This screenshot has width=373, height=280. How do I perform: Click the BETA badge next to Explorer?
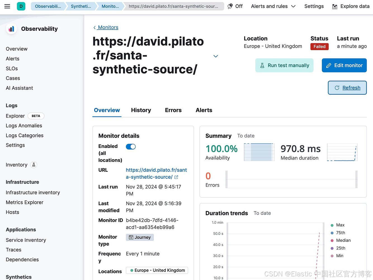[x=36, y=116]
